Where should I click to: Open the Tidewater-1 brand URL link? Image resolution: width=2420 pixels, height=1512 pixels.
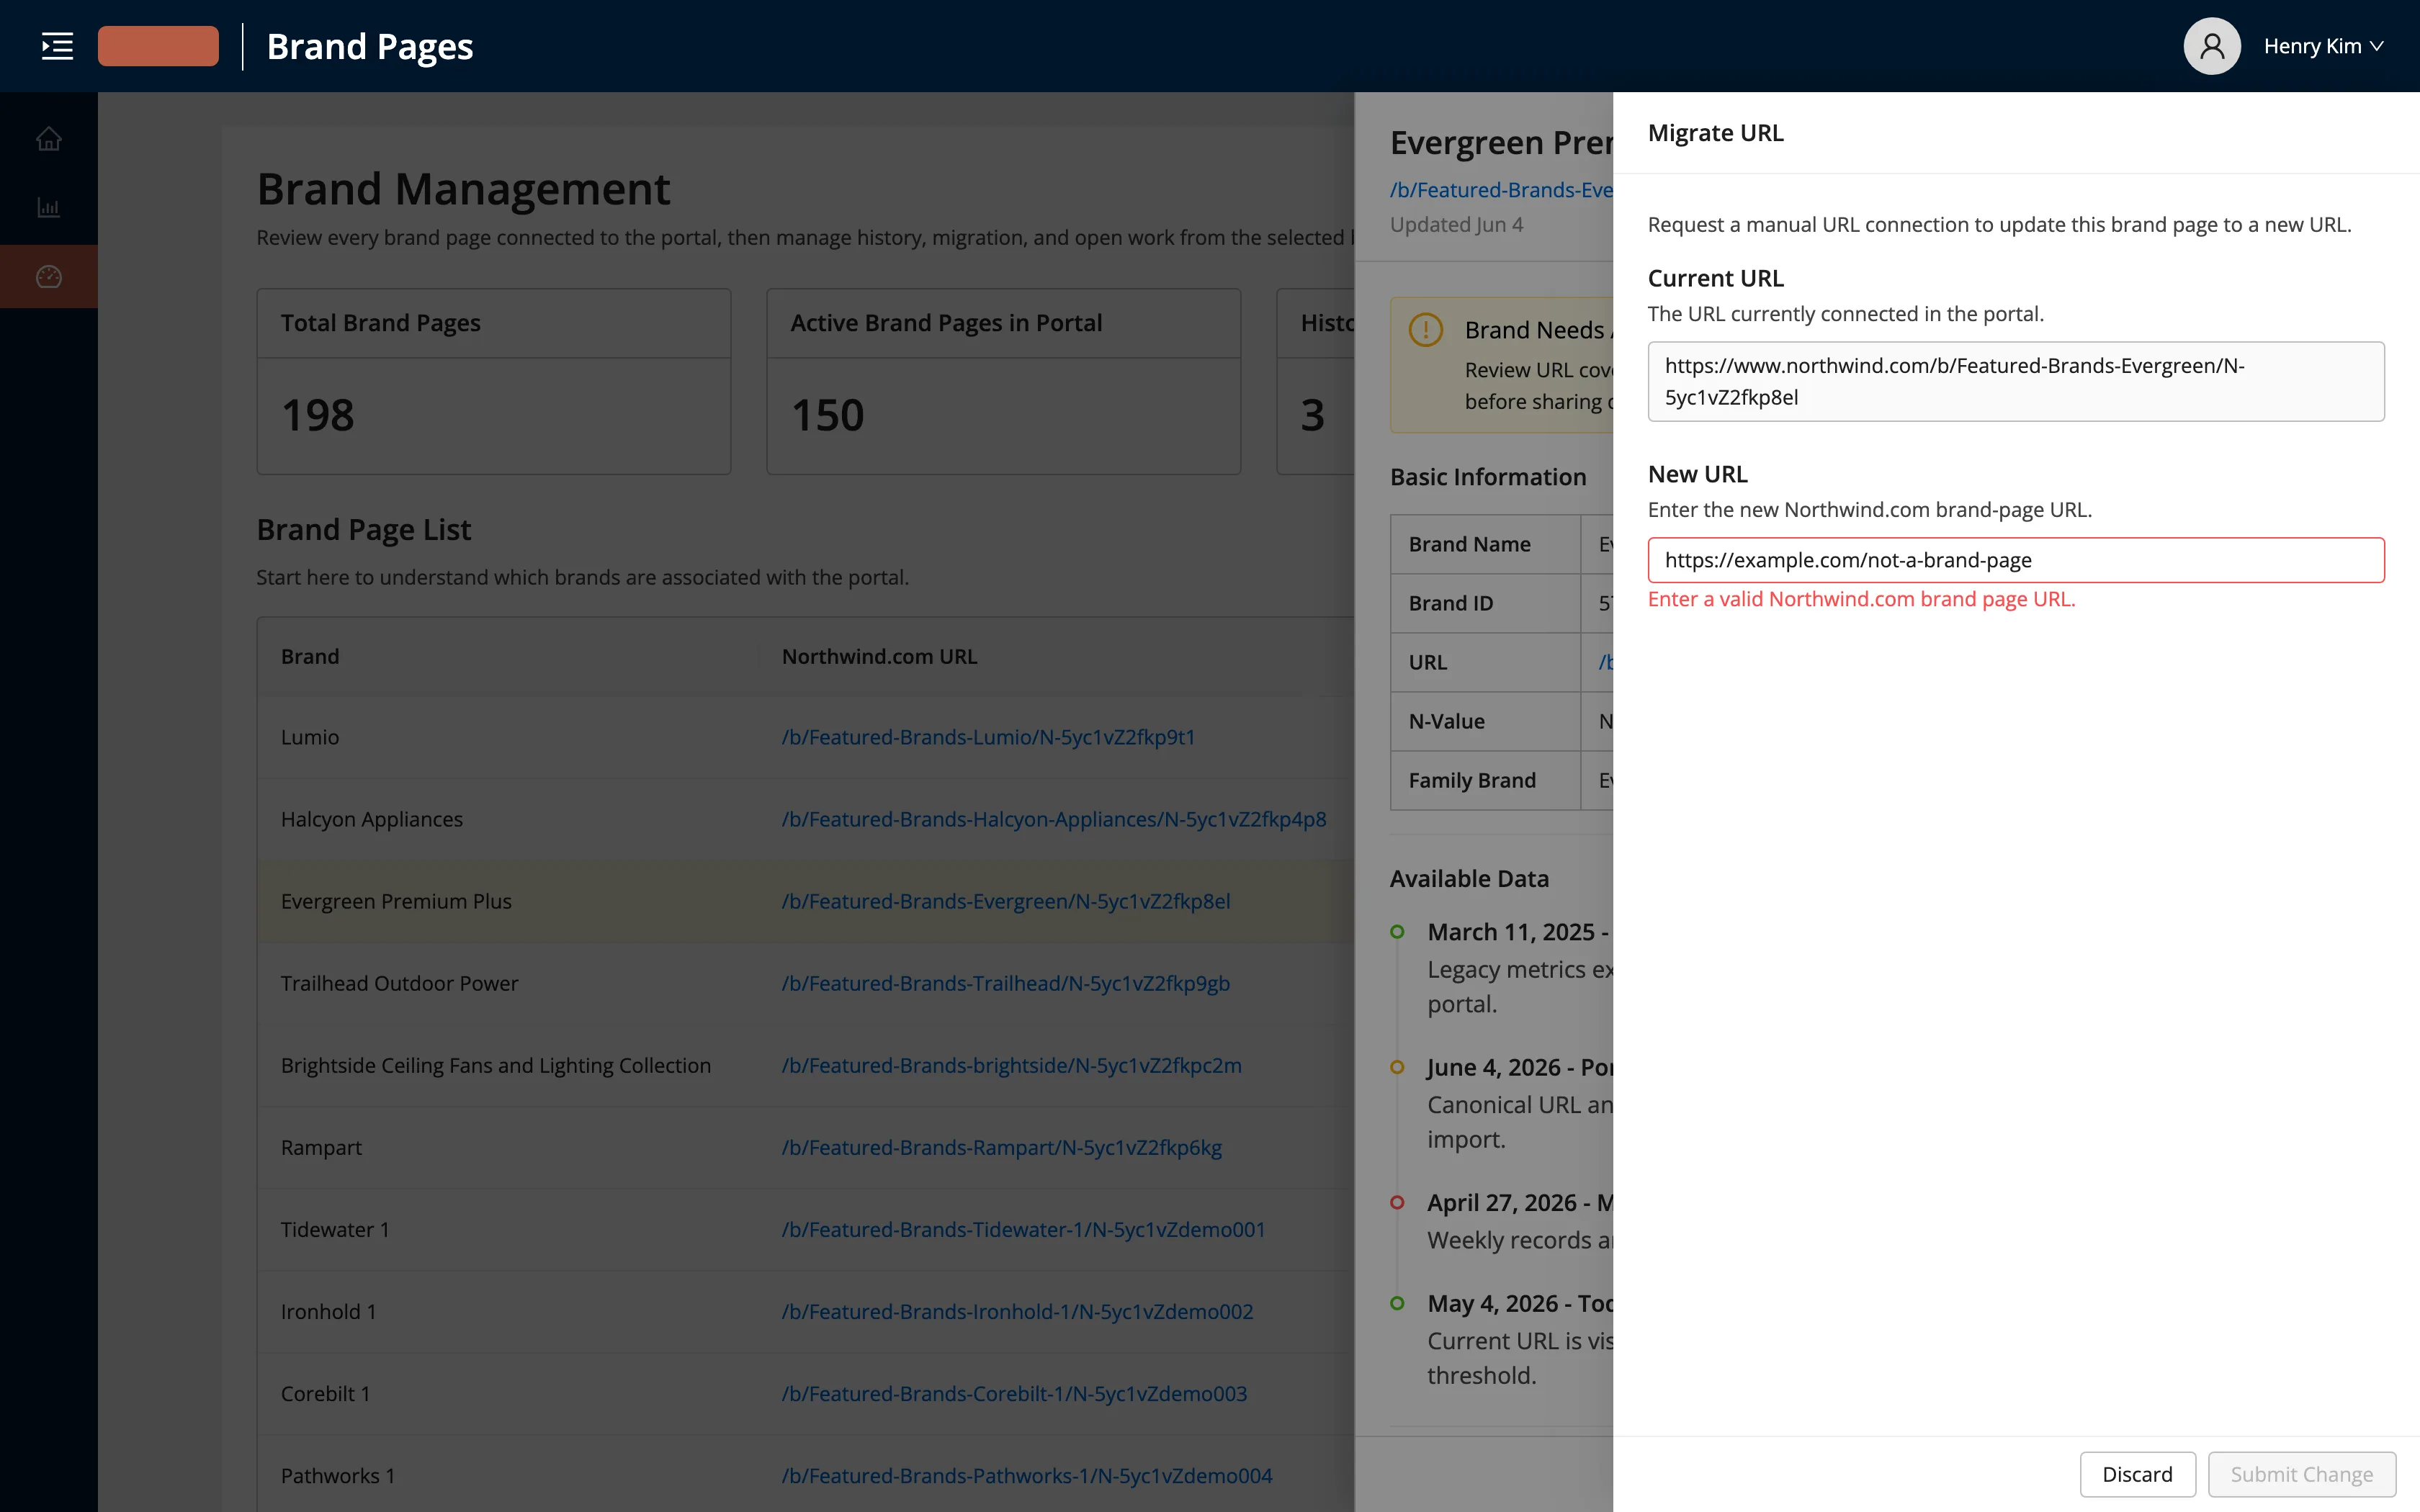(x=1023, y=1229)
